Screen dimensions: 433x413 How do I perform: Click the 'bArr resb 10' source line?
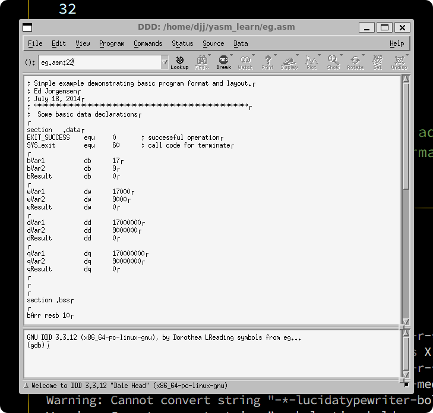pos(50,315)
